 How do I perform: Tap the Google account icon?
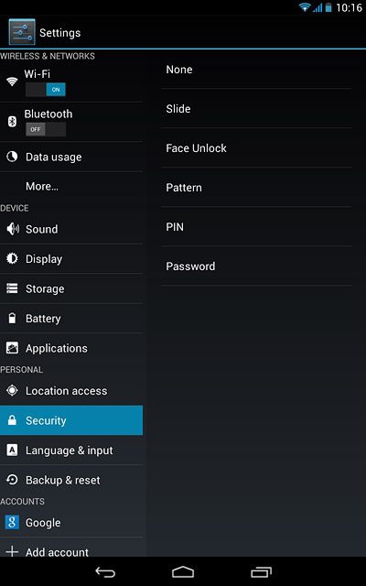[12, 522]
